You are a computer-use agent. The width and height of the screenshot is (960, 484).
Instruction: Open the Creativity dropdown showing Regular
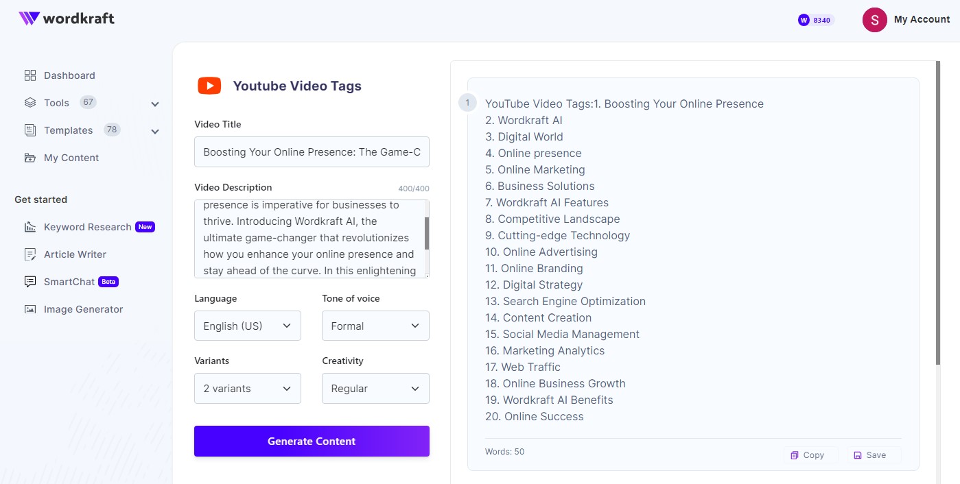click(x=375, y=388)
